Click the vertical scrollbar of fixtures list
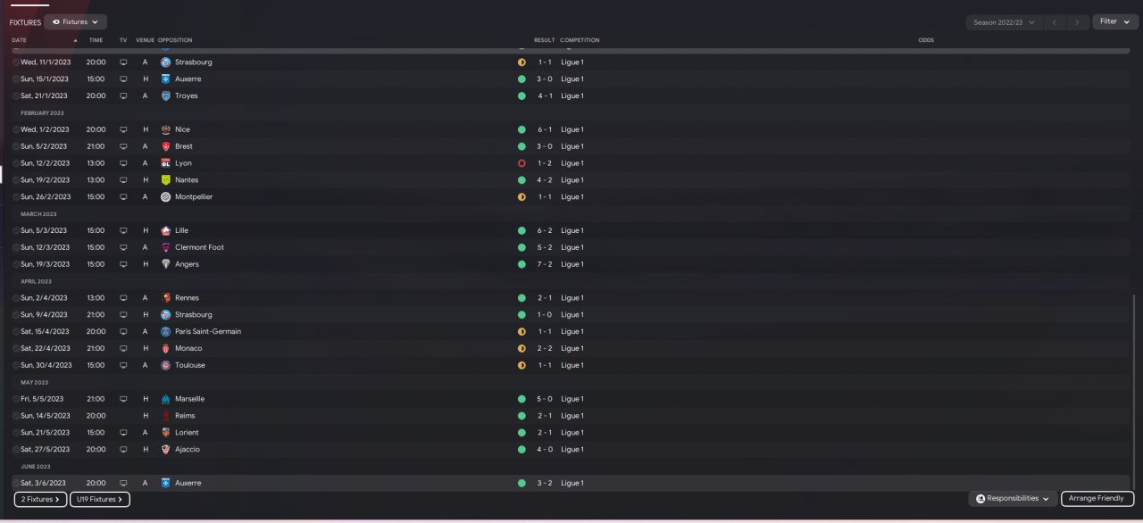The height and width of the screenshot is (523, 1143). click(x=1132, y=393)
